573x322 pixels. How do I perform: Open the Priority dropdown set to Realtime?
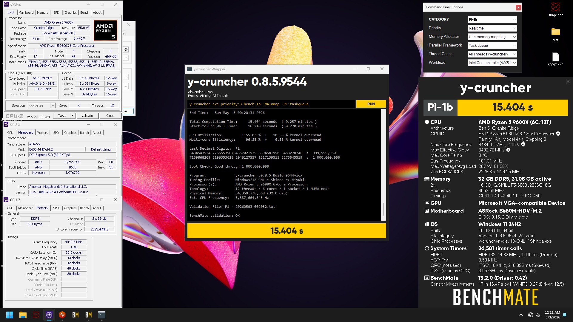[492, 28]
